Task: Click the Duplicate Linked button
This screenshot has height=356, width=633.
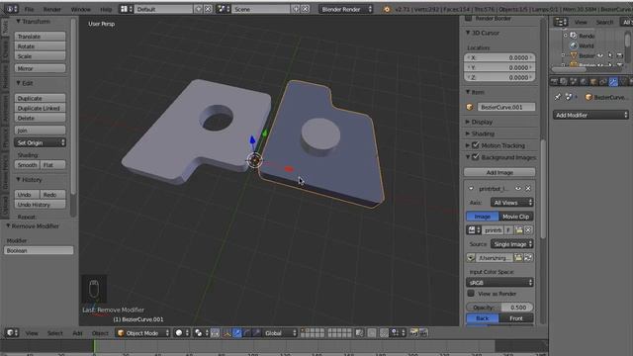Action: coord(40,108)
